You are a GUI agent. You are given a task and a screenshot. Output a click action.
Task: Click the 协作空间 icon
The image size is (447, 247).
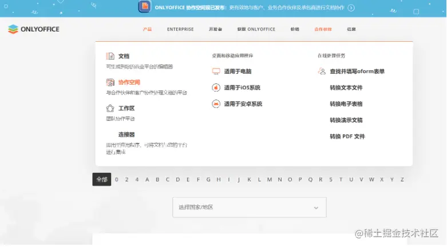click(x=110, y=82)
